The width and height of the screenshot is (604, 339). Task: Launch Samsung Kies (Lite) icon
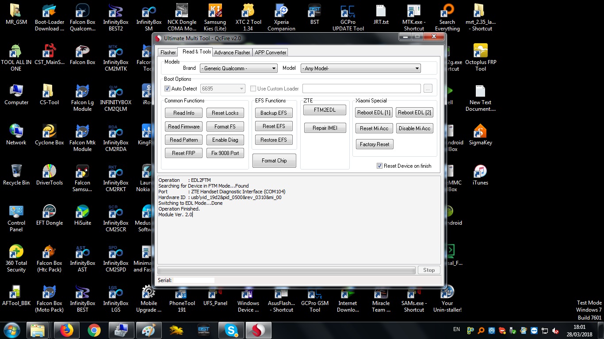(x=215, y=18)
